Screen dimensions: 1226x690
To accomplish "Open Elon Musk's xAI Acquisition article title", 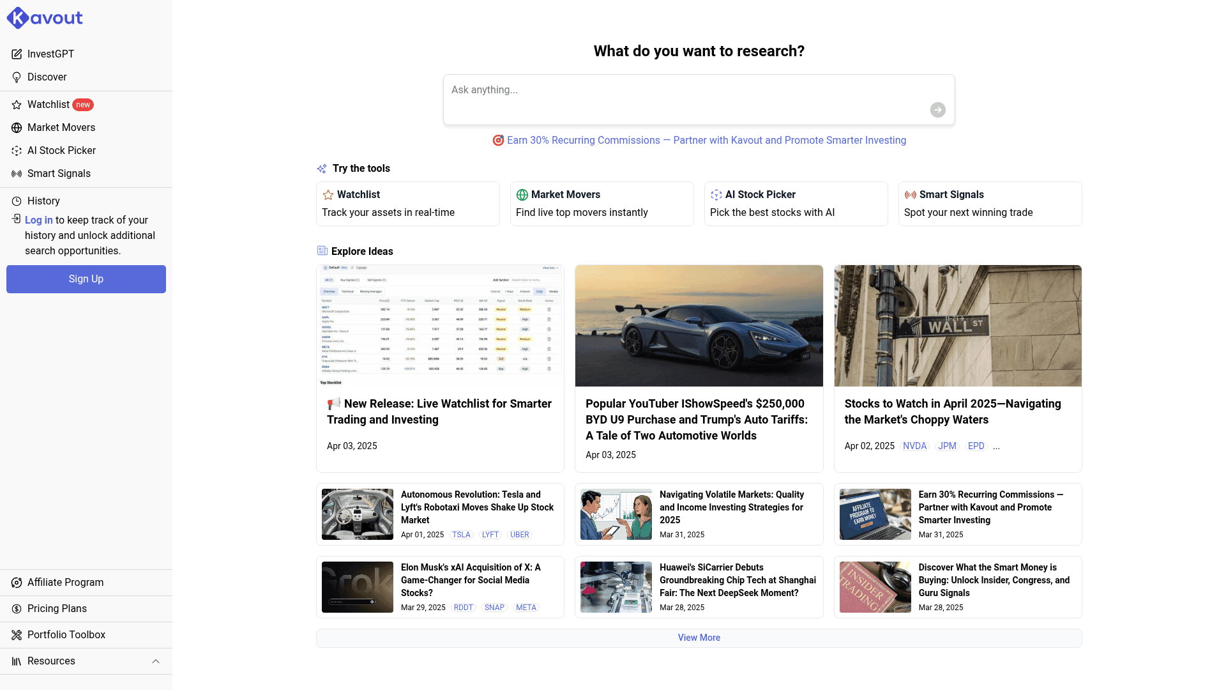I will click(x=471, y=580).
